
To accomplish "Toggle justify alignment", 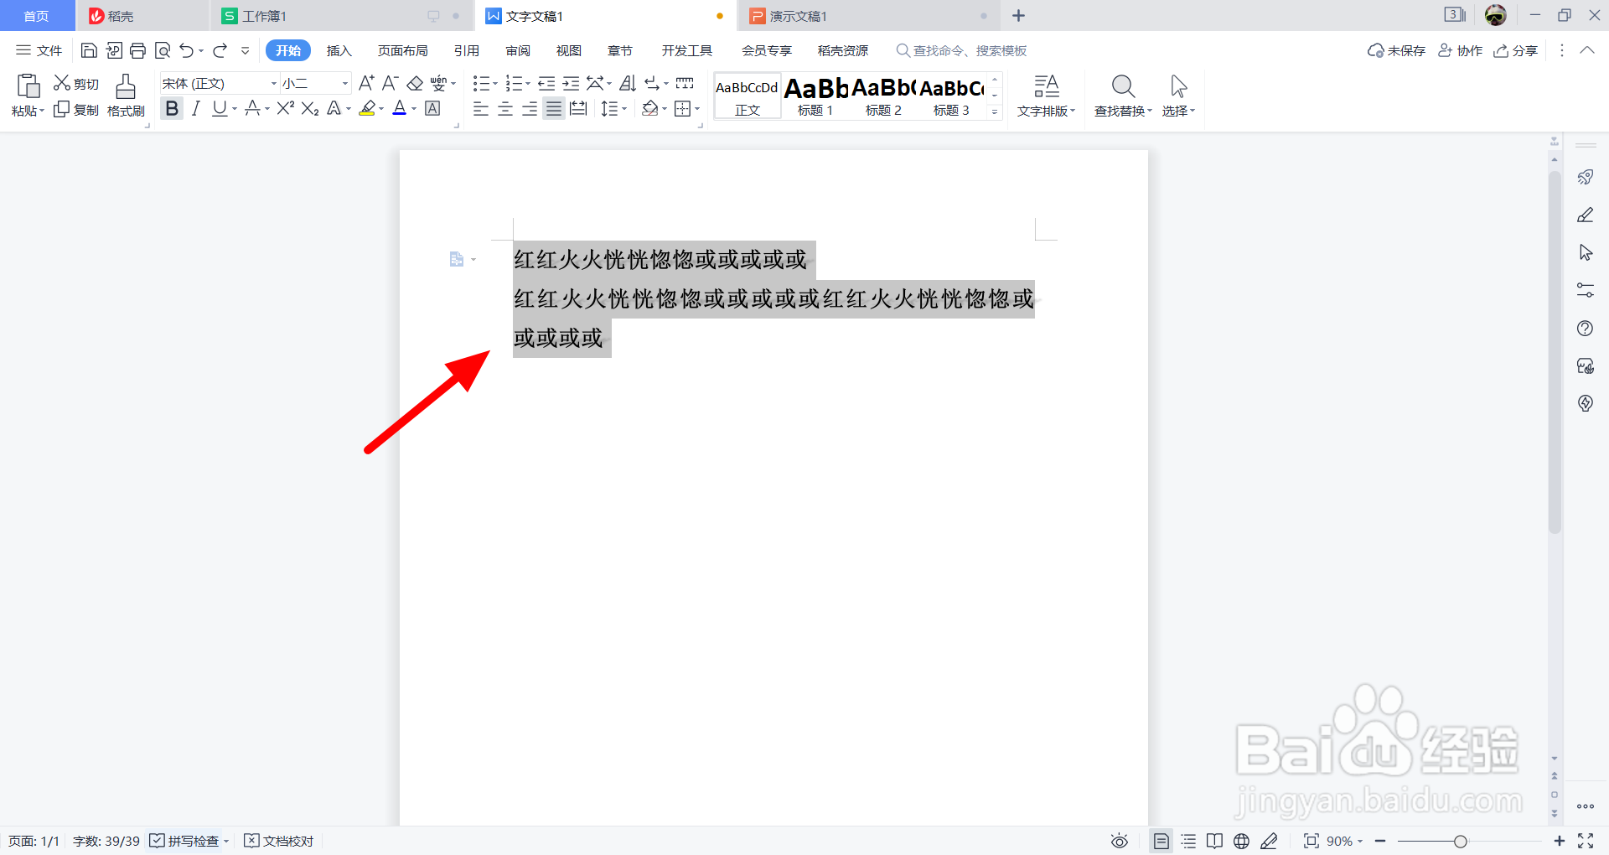I will (x=554, y=108).
